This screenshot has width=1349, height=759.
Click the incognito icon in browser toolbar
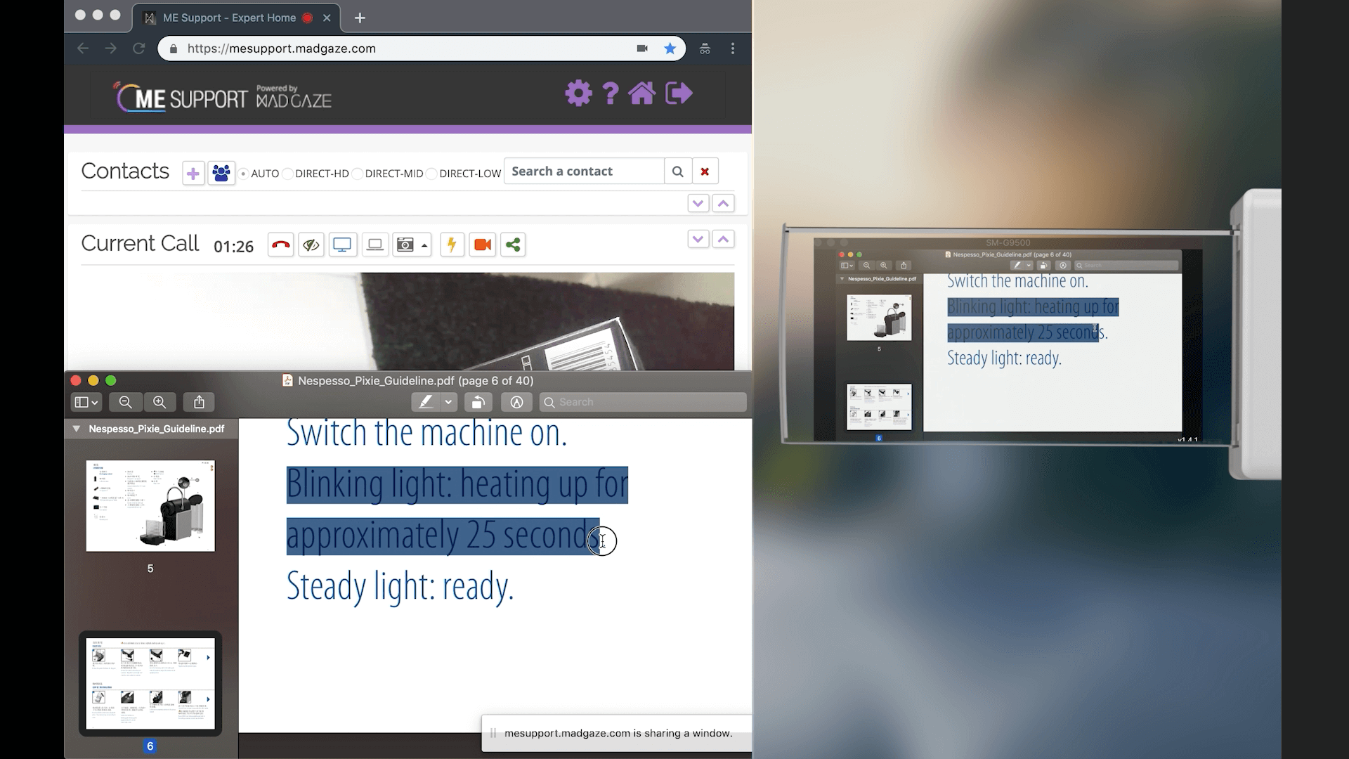point(705,48)
